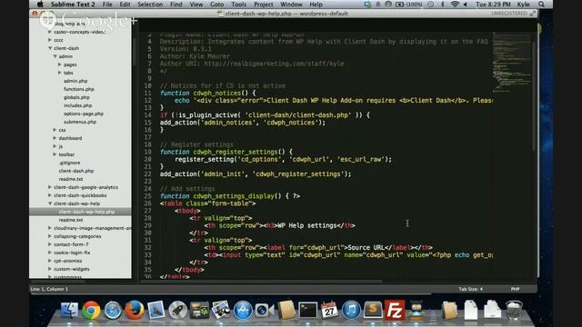Click the clock showing Tue 8:29 PM
Screen dimensions: 582x327
pyautogui.click(x=493, y=5)
